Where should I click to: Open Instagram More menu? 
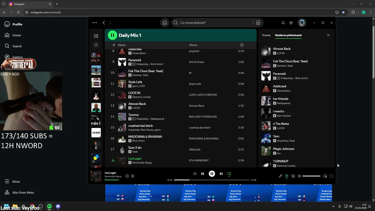point(13,181)
